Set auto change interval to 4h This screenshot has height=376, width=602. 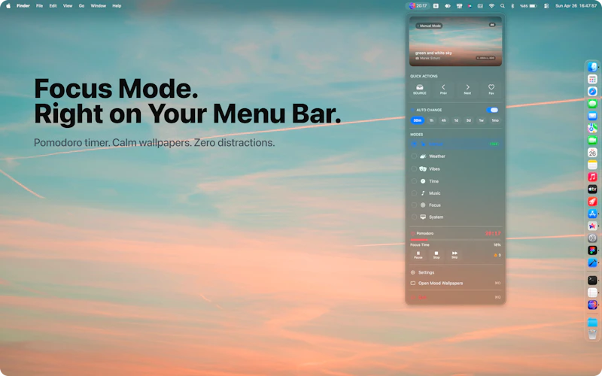tap(444, 120)
